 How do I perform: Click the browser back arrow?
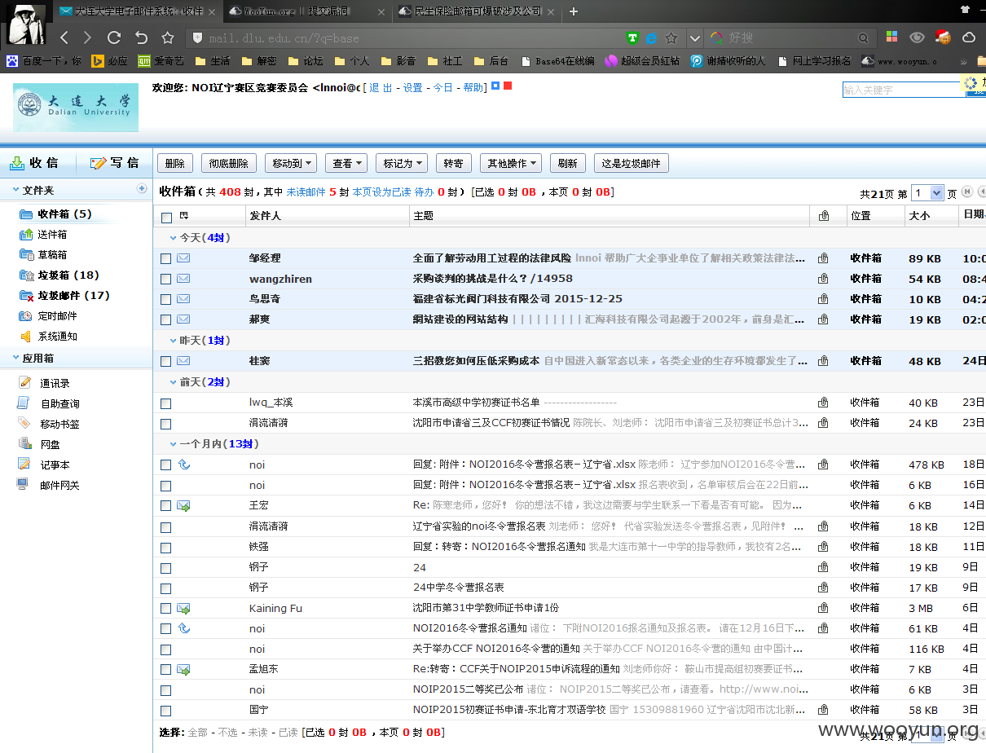pyautogui.click(x=64, y=37)
